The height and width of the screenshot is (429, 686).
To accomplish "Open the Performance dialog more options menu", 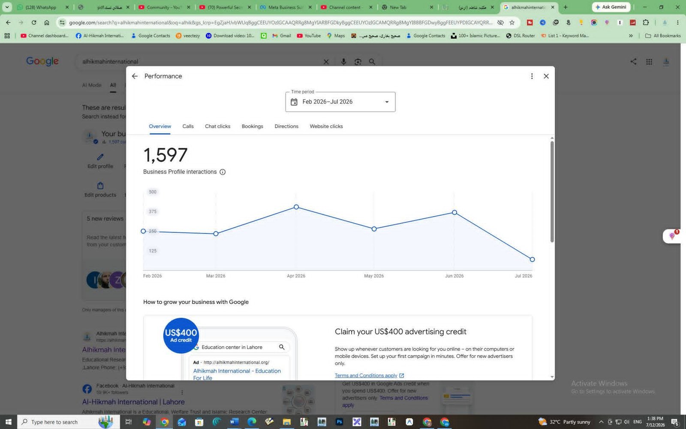I will [x=532, y=76].
